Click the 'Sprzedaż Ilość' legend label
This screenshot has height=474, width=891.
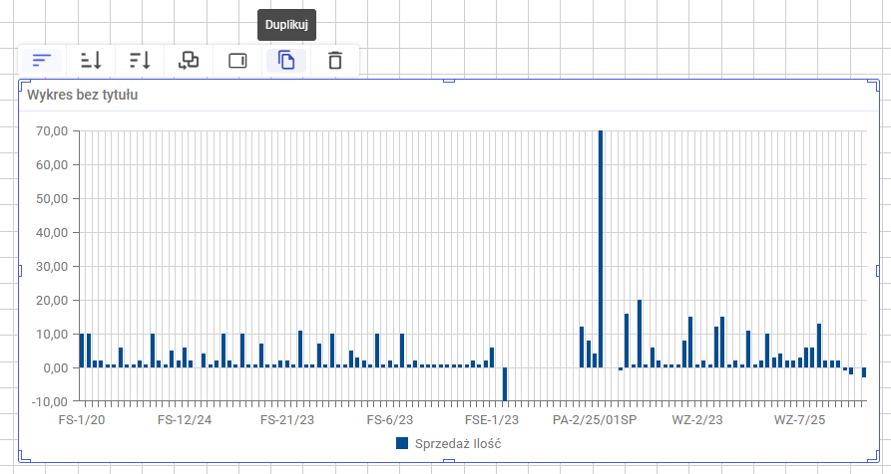[457, 443]
